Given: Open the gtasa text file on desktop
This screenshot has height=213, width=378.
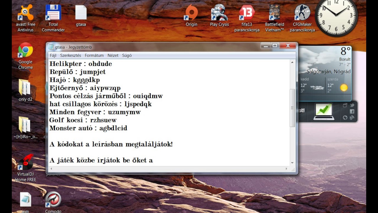Looking at the screenshot, I should coord(81,16).
